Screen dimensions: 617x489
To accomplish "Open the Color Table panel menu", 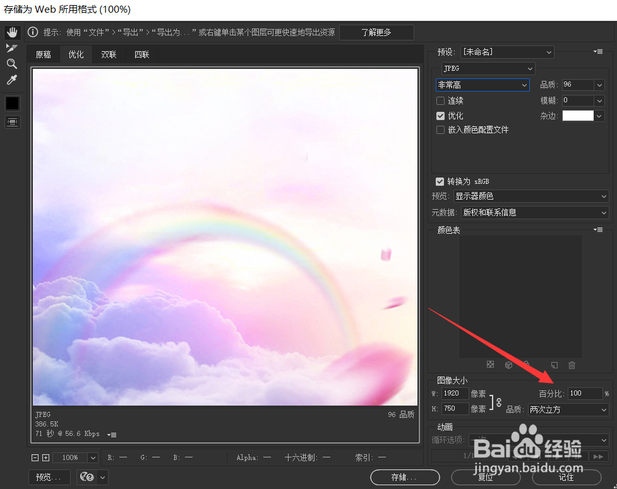I will (x=597, y=229).
